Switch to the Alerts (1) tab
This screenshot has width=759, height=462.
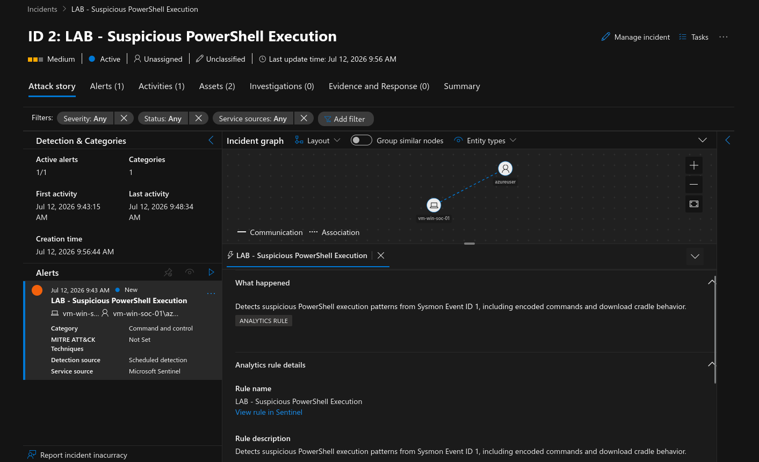[107, 86]
